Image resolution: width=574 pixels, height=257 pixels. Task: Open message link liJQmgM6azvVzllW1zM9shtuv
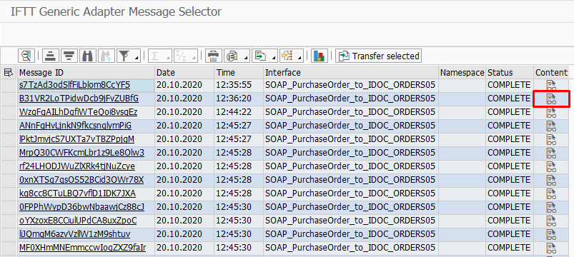click(74, 234)
